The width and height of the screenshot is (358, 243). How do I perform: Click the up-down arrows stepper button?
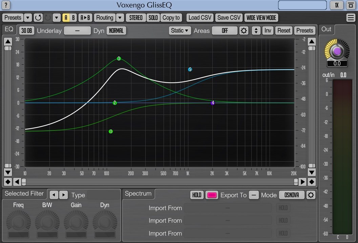256,31
